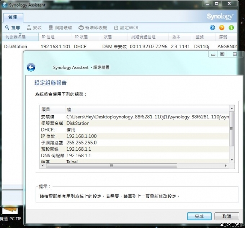
Task: Click the 序號 serial column header
Action: pos(226,37)
